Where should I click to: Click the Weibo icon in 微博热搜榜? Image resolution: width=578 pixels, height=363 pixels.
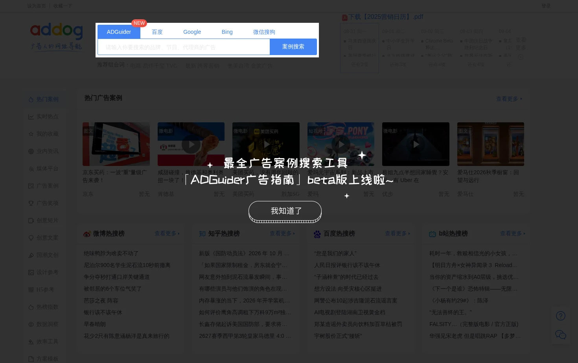click(x=87, y=234)
